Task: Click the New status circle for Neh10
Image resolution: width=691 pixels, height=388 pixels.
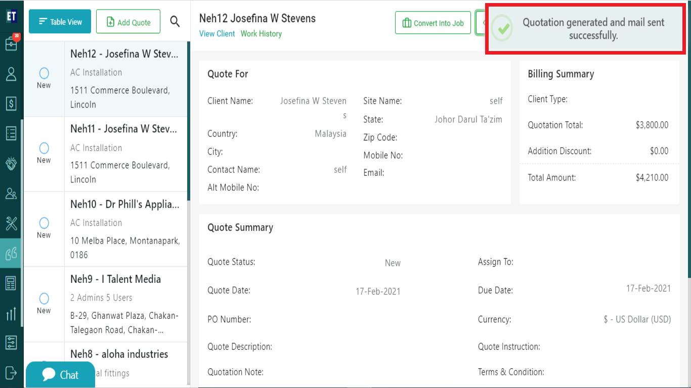Action: (x=44, y=223)
